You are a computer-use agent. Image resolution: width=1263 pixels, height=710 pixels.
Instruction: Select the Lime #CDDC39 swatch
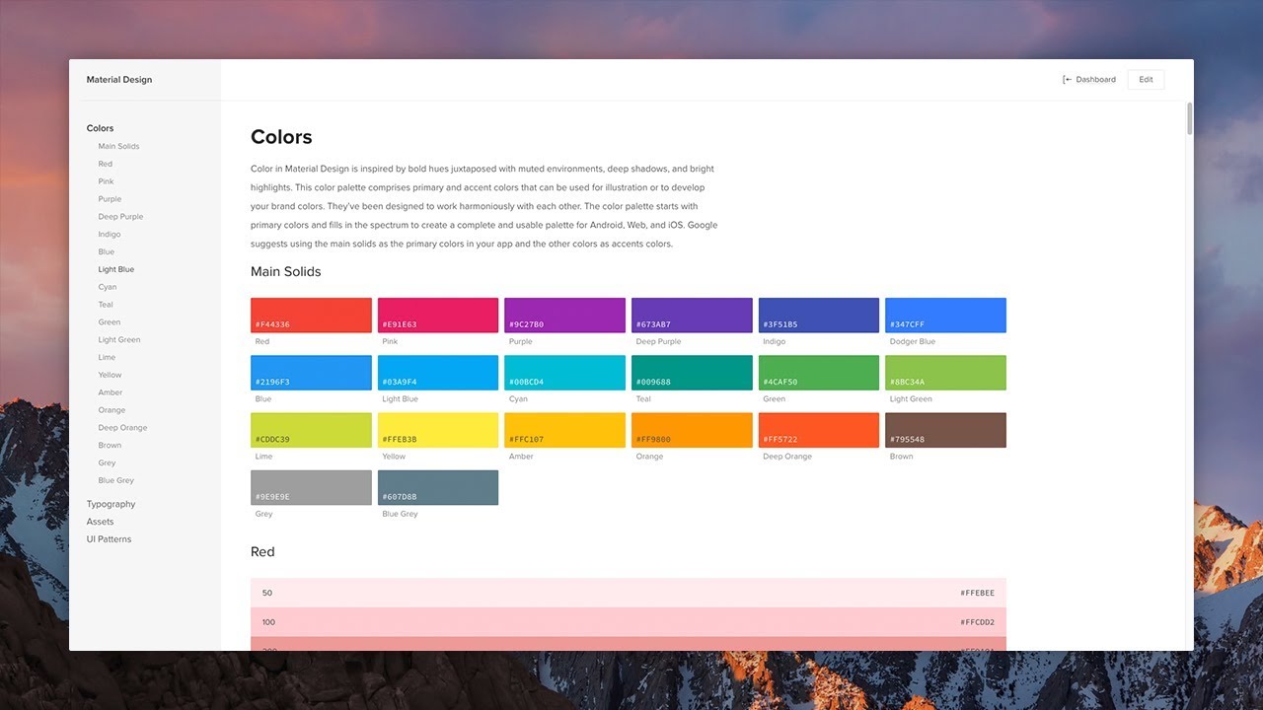(x=311, y=431)
